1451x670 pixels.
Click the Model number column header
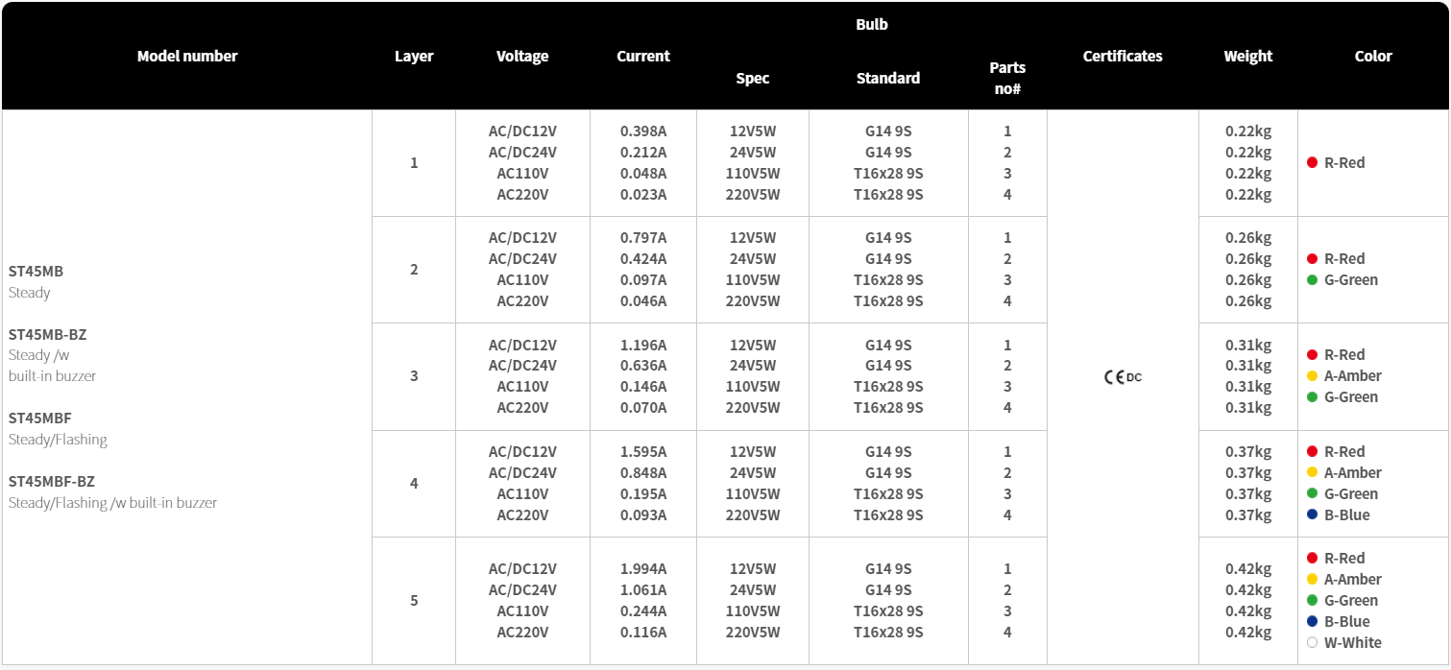pyautogui.click(x=187, y=56)
